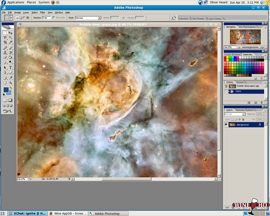Select the Crop tool
The height and width of the screenshot is (216, 270).
pos(5,42)
